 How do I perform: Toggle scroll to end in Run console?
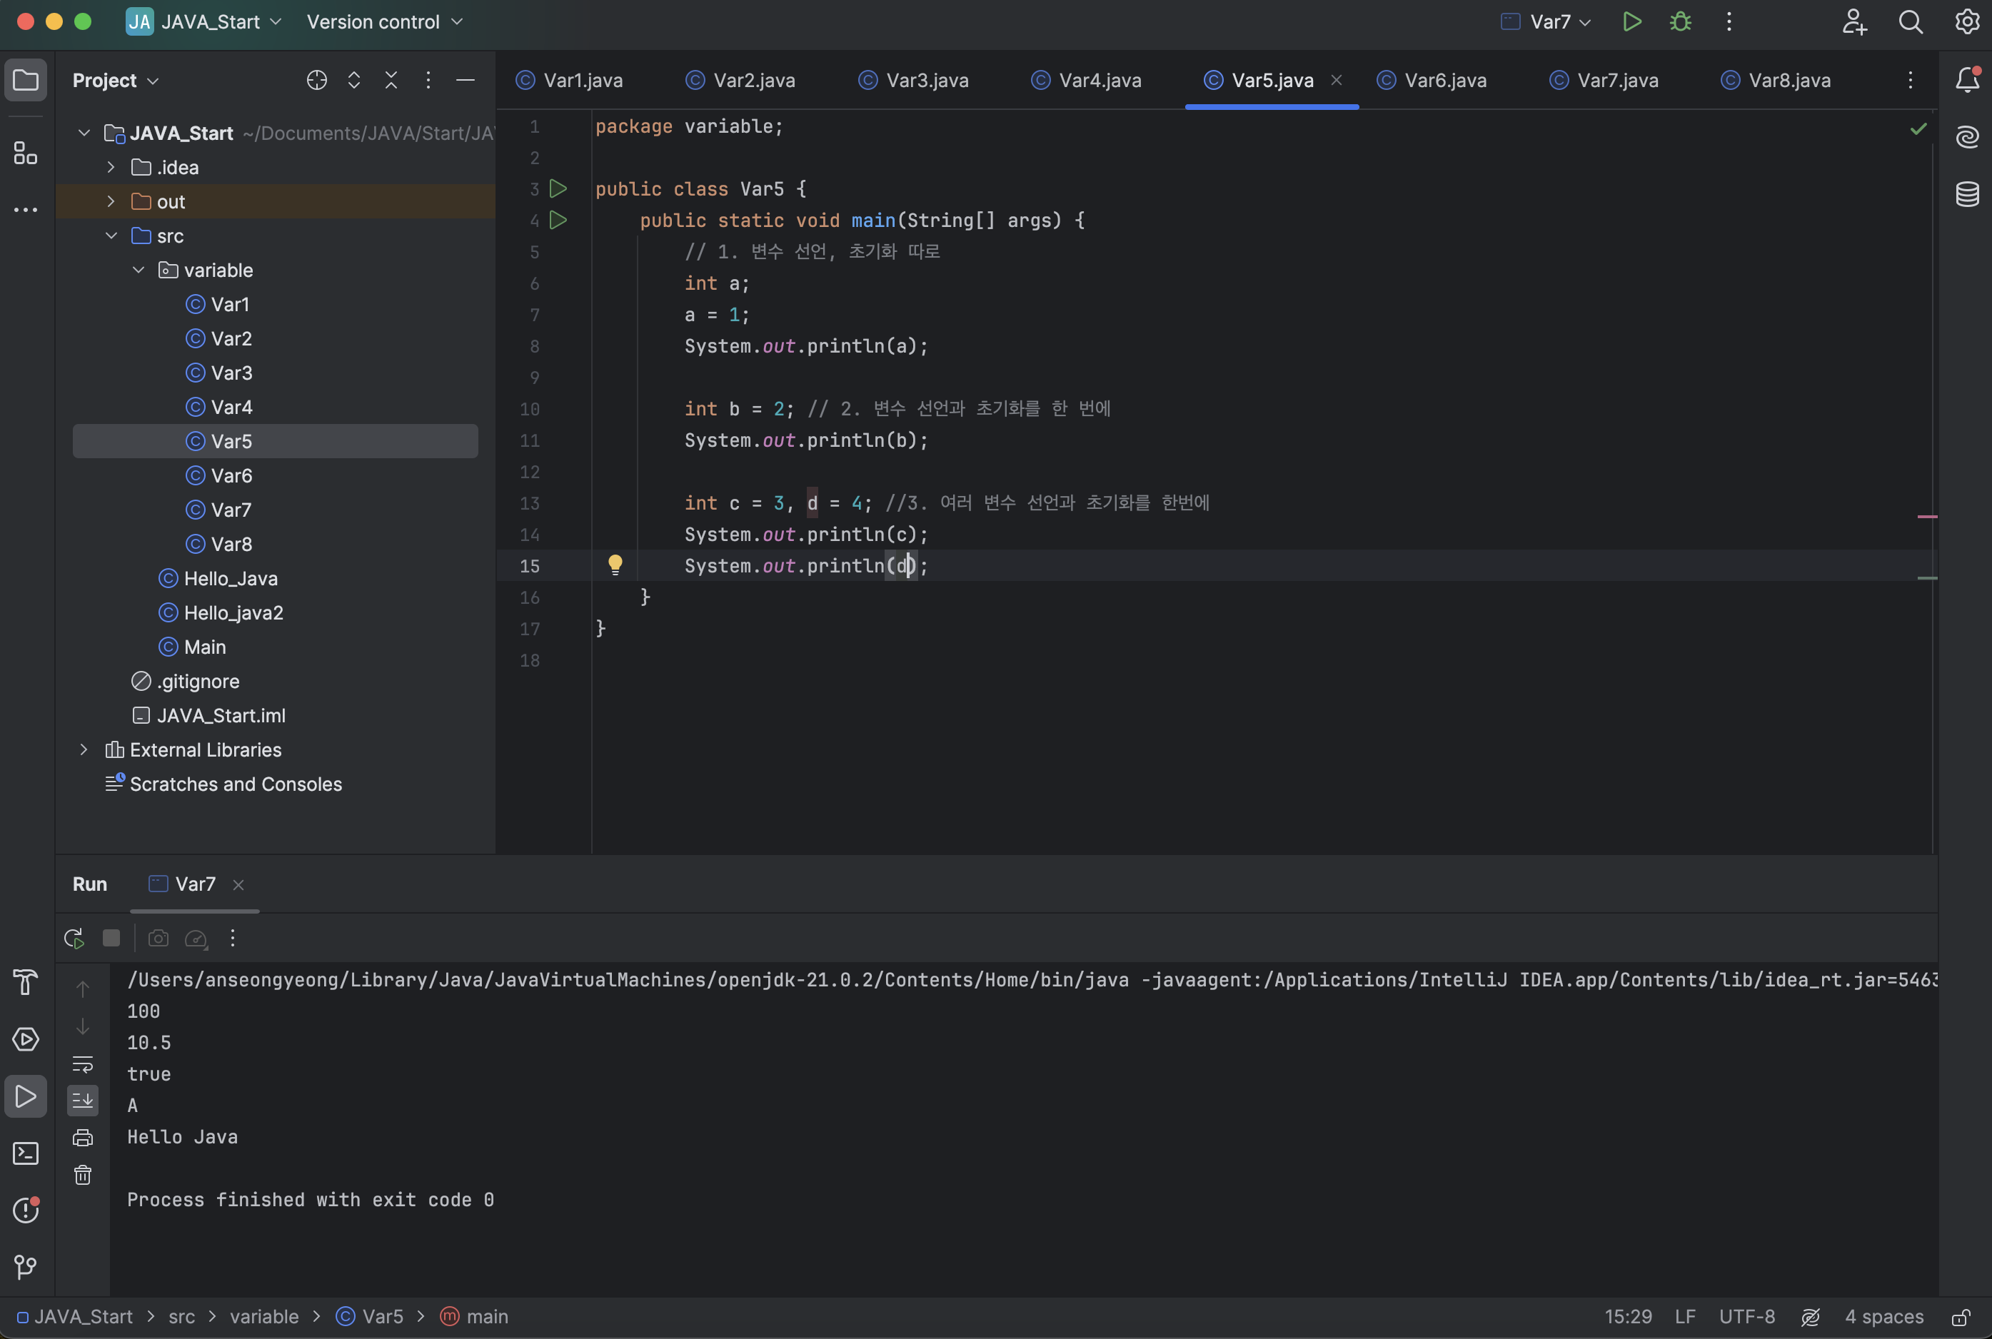coord(83,1101)
